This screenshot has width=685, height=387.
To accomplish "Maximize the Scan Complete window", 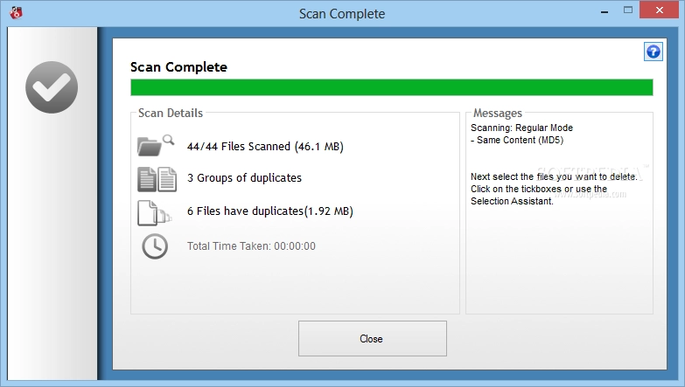I will coord(628,10).
